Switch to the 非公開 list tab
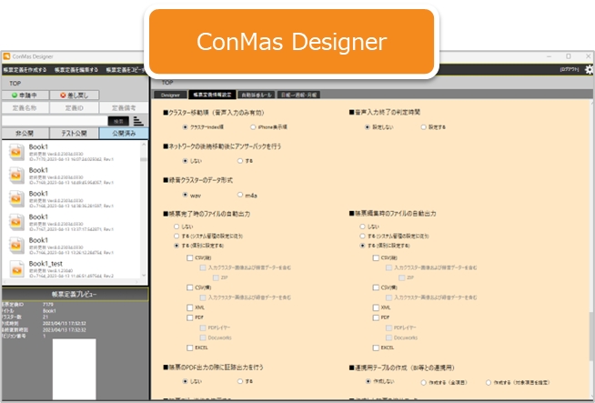Viewport: 595px width, 403px height. pyautogui.click(x=25, y=133)
